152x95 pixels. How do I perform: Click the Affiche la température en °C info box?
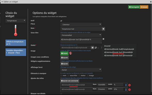[16, 43]
